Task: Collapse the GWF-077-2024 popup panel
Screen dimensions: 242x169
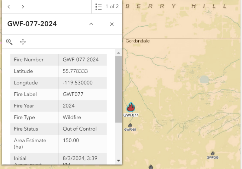Action: (x=91, y=24)
